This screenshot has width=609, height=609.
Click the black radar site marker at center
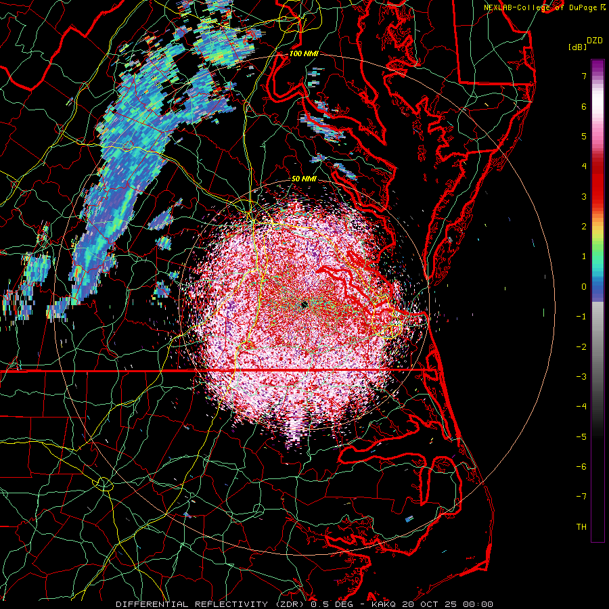[304, 305]
